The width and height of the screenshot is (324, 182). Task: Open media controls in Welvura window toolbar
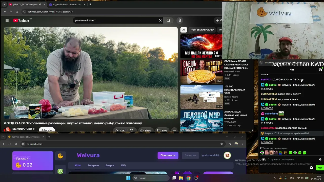tap(230, 144)
